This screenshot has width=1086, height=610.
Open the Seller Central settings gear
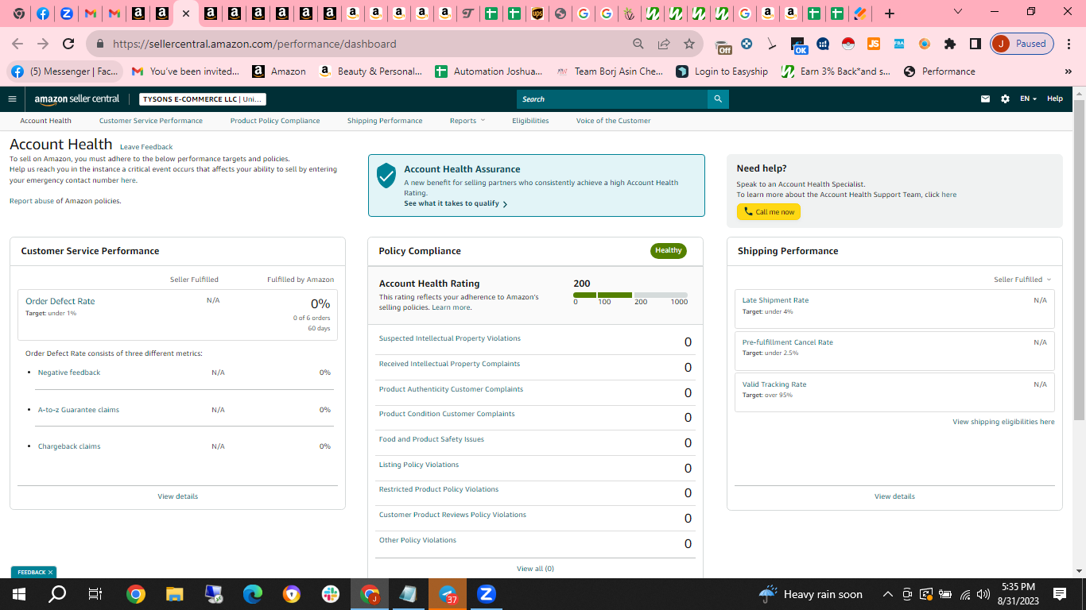click(x=1005, y=99)
